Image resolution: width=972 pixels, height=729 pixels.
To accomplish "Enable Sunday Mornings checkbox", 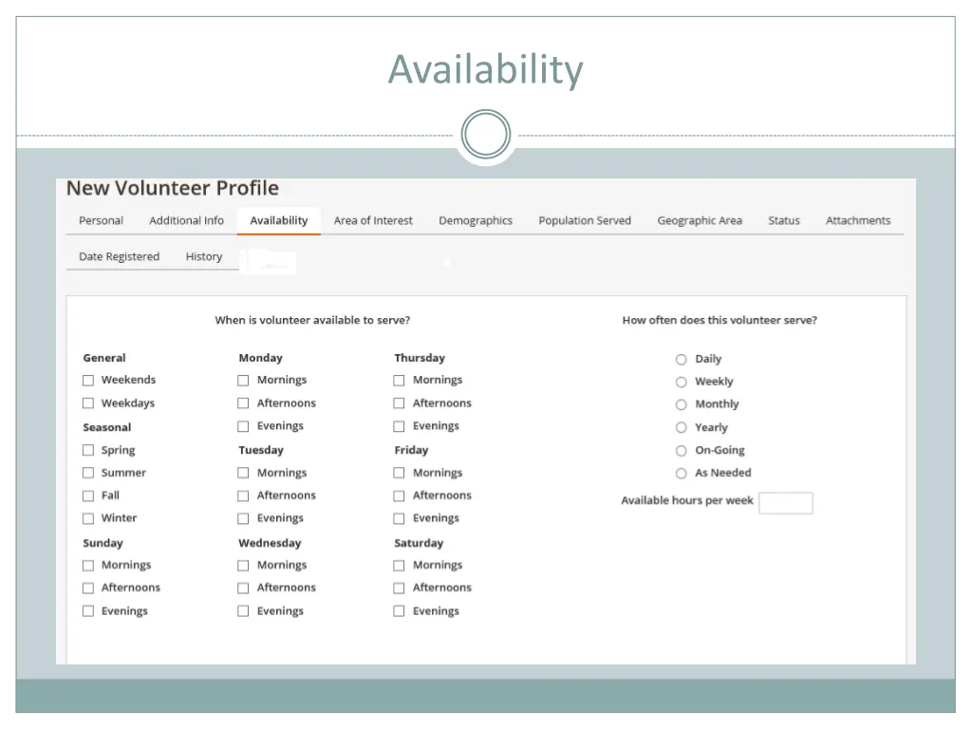I will point(88,566).
